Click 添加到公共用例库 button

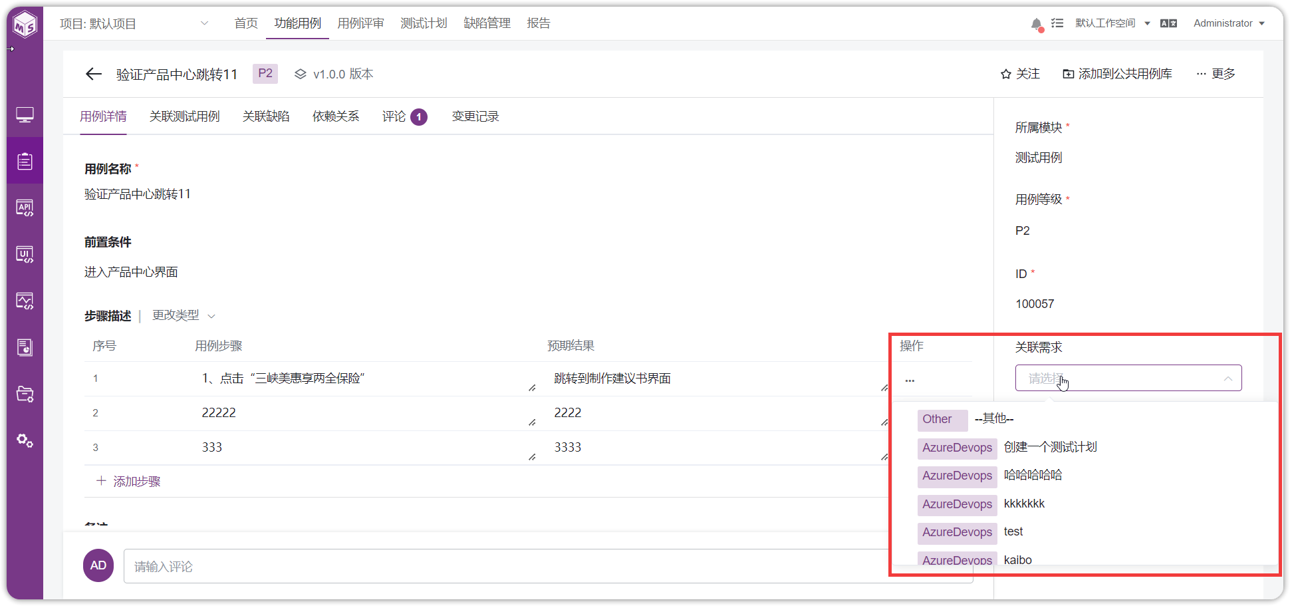(x=1117, y=74)
